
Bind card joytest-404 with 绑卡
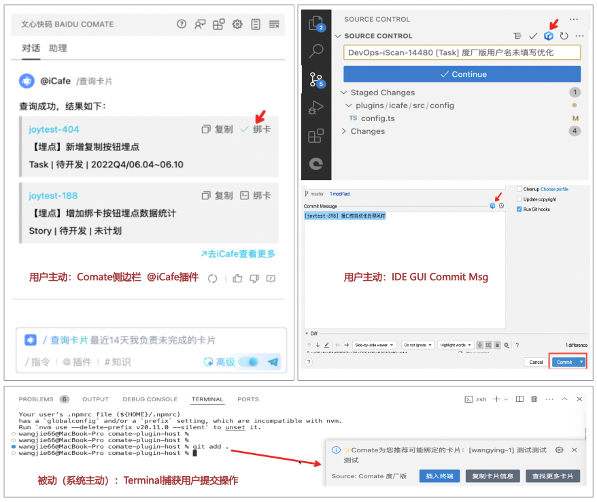coord(256,129)
